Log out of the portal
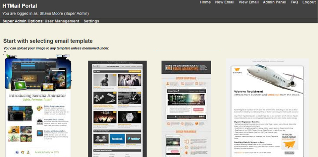 (309, 2)
